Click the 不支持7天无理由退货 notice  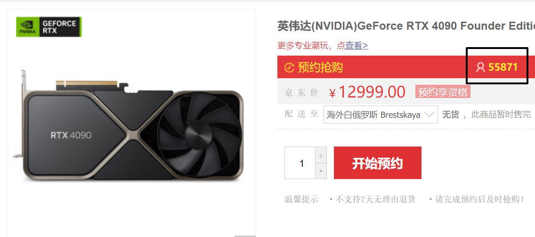click(x=375, y=199)
